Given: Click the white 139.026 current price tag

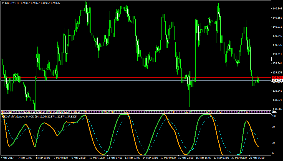Looking at the screenshot, I should point(277,81).
